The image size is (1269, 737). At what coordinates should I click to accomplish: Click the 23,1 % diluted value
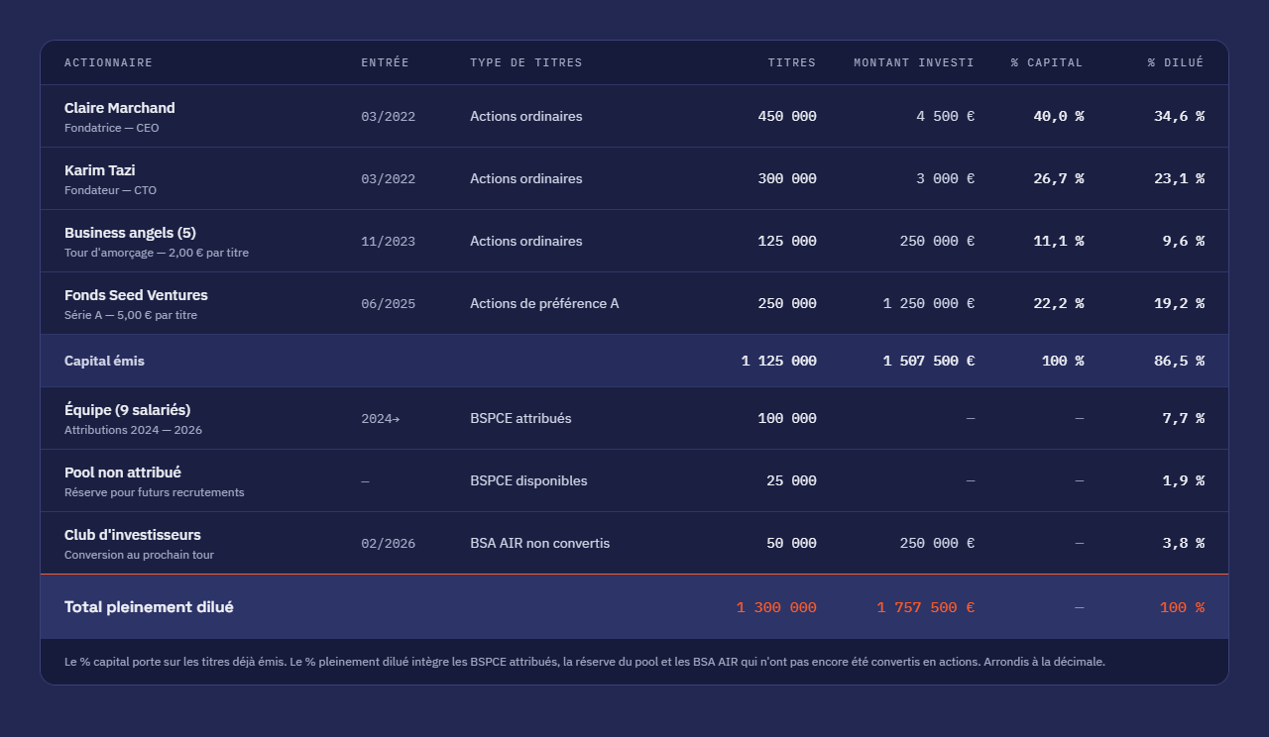click(1180, 179)
